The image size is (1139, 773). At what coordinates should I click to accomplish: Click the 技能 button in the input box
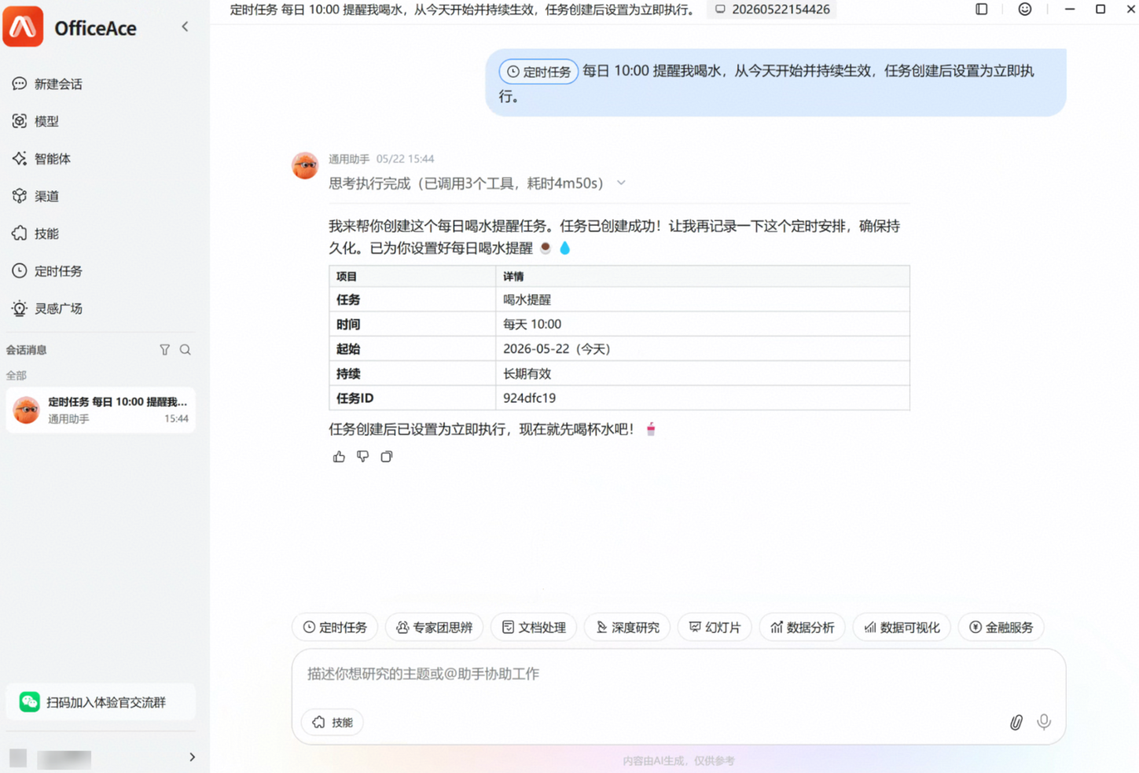[x=333, y=723]
